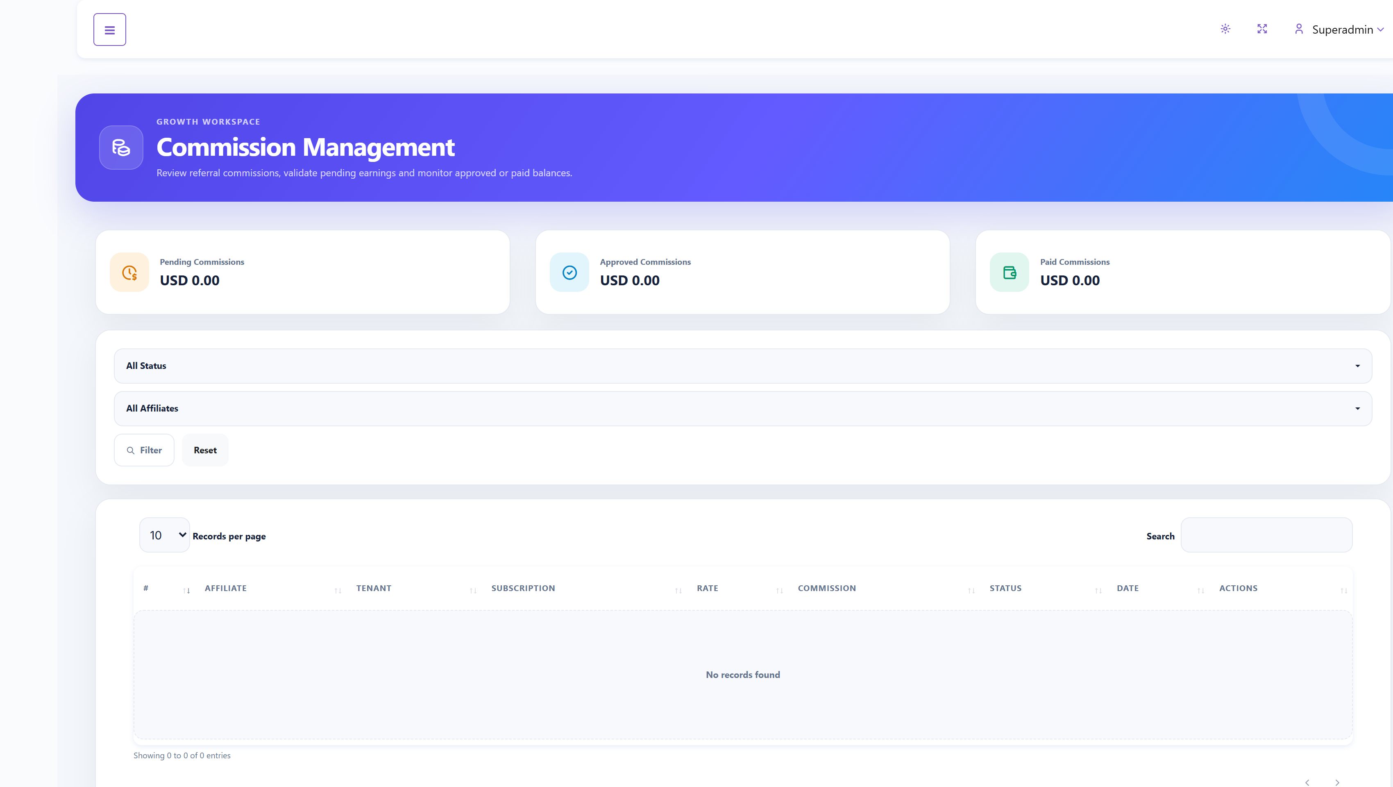1393x787 pixels.
Task: Open the All Status dropdown
Action: click(x=743, y=366)
